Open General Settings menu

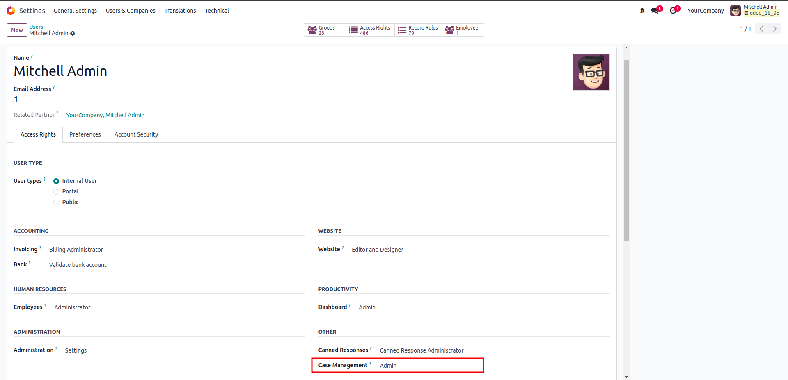pyautogui.click(x=75, y=11)
